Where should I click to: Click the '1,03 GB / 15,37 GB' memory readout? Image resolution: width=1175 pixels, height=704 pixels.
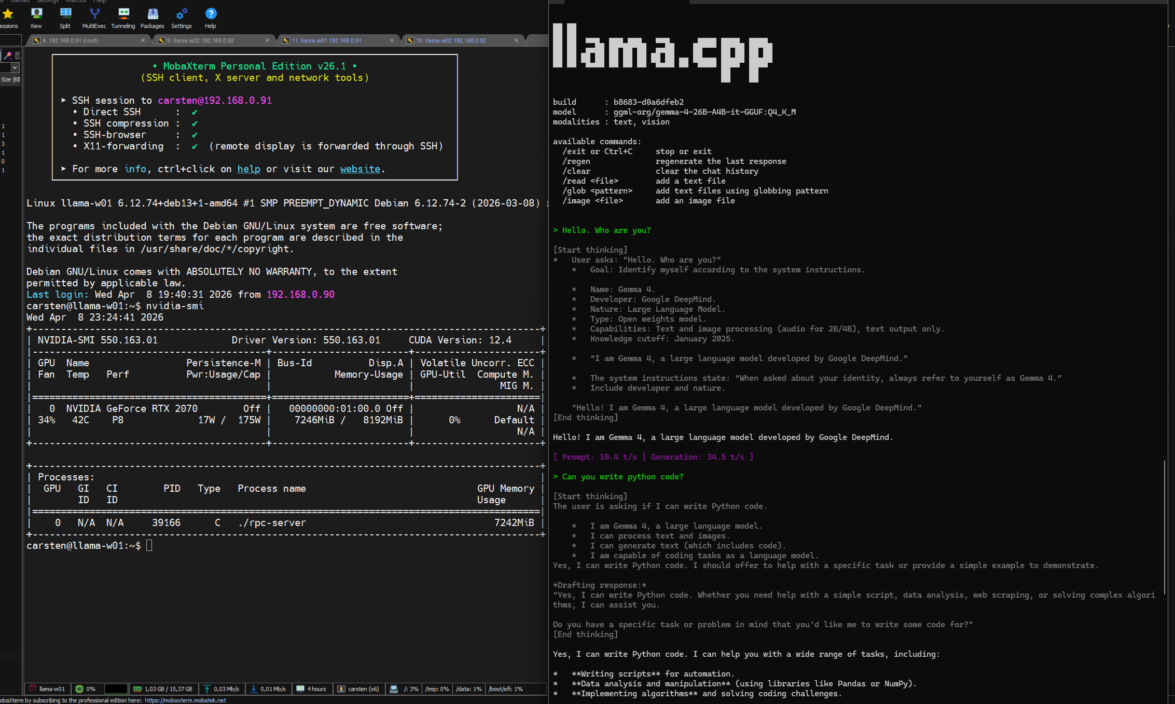click(168, 689)
